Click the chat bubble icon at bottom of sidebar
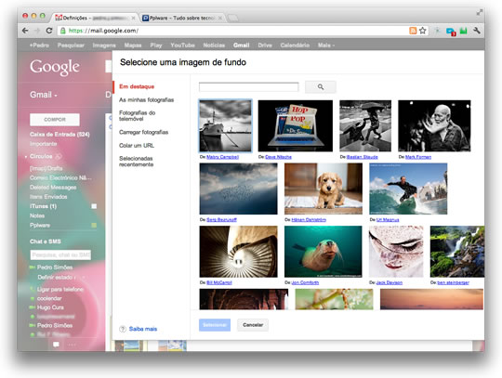The width and height of the screenshot is (502, 378). click(x=56, y=345)
